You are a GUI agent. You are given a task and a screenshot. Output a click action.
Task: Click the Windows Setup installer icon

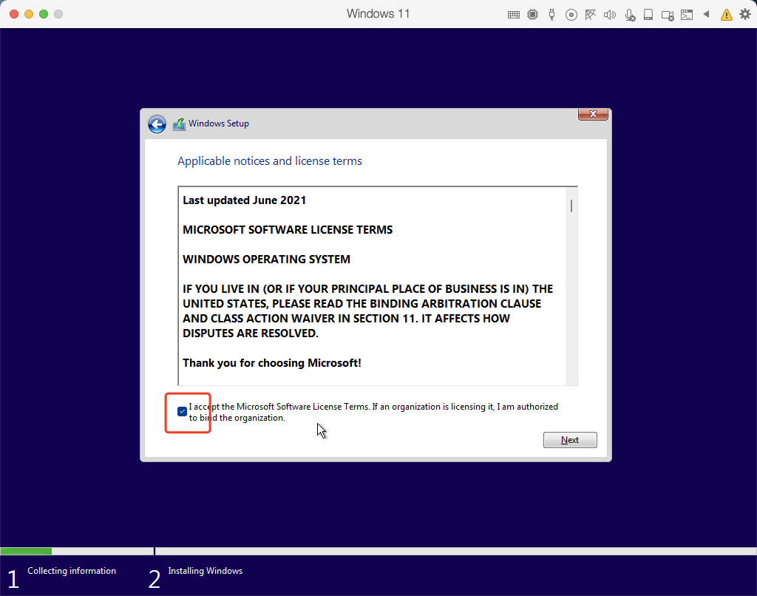[179, 124]
